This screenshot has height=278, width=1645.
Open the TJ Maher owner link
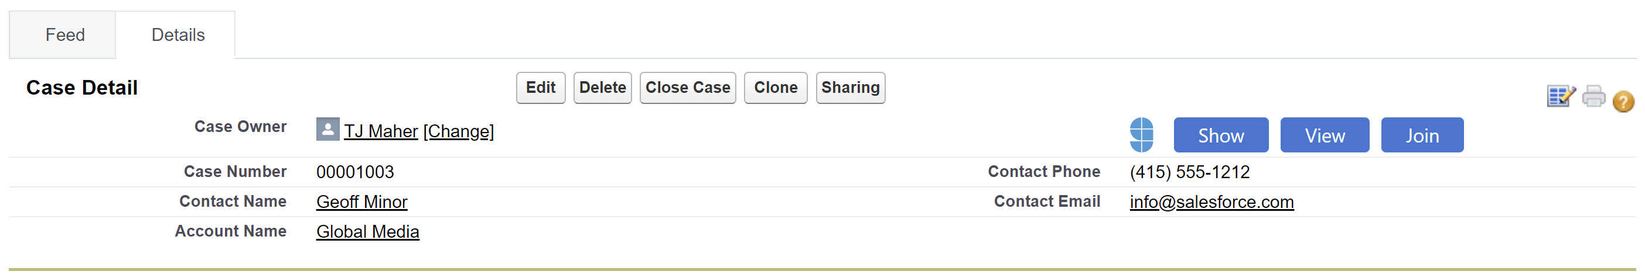(x=381, y=131)
